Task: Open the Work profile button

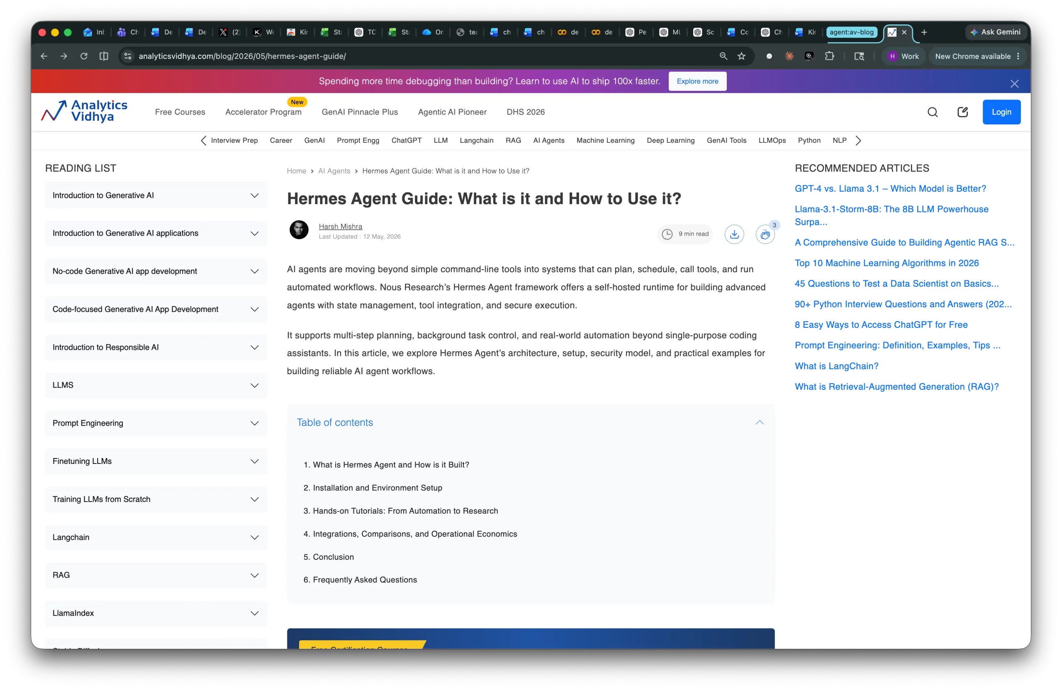Action: (904, 56)
